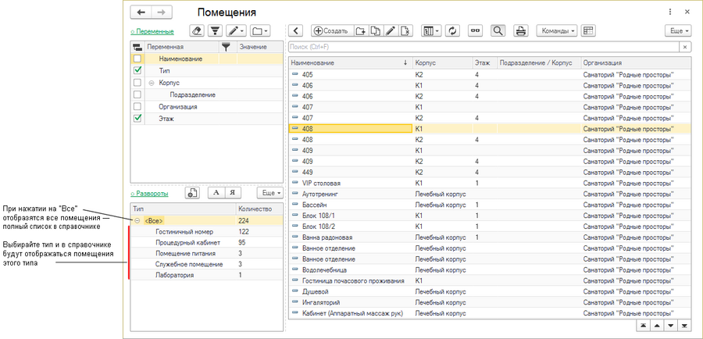
Task: Click the refresh list icon
Action: point(453,30)
